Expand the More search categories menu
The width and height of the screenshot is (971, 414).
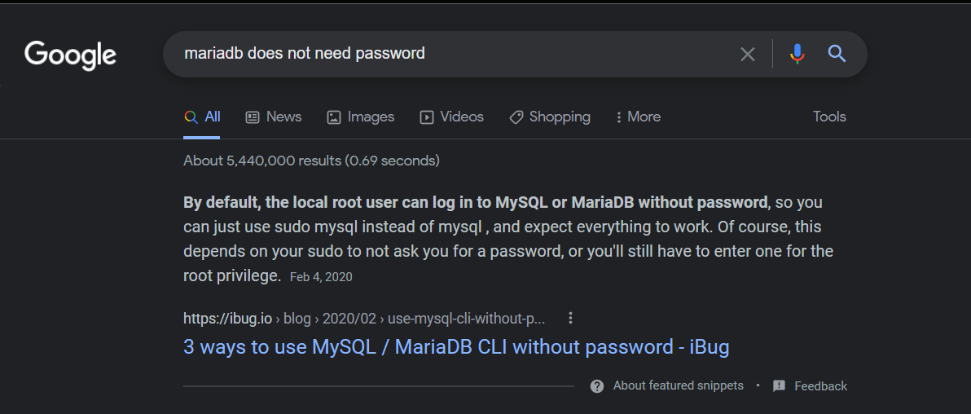[638, 117]
